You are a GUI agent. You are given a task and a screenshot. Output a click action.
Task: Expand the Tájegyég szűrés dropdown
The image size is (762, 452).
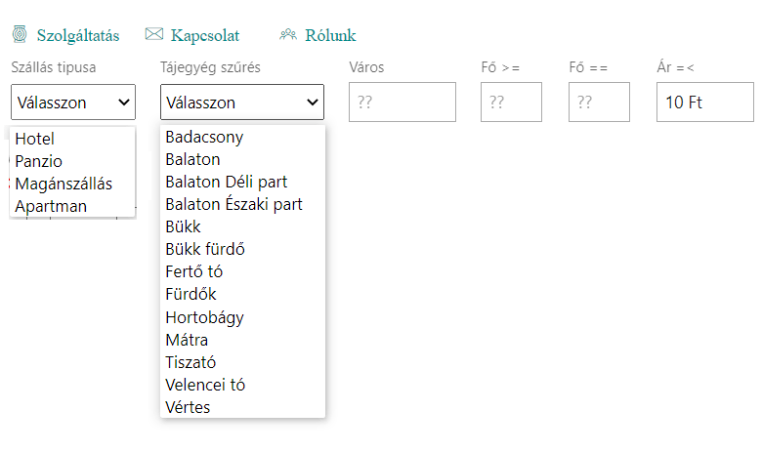[x=241, y=103]
